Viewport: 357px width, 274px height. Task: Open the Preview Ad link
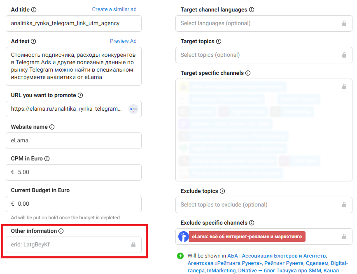(x=123, y=41)
